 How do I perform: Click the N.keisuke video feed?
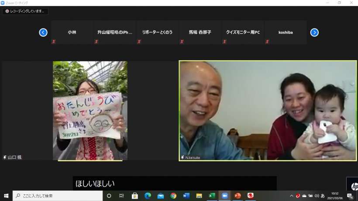[268, 111]
